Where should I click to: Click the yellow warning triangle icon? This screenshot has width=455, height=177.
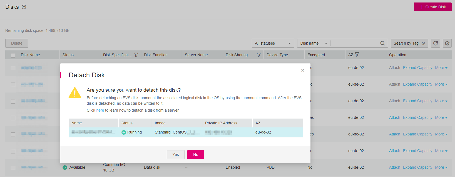[x=75, y=93]
